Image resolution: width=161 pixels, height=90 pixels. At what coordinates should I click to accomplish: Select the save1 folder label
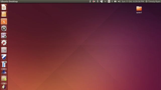(x=139, y=12)
